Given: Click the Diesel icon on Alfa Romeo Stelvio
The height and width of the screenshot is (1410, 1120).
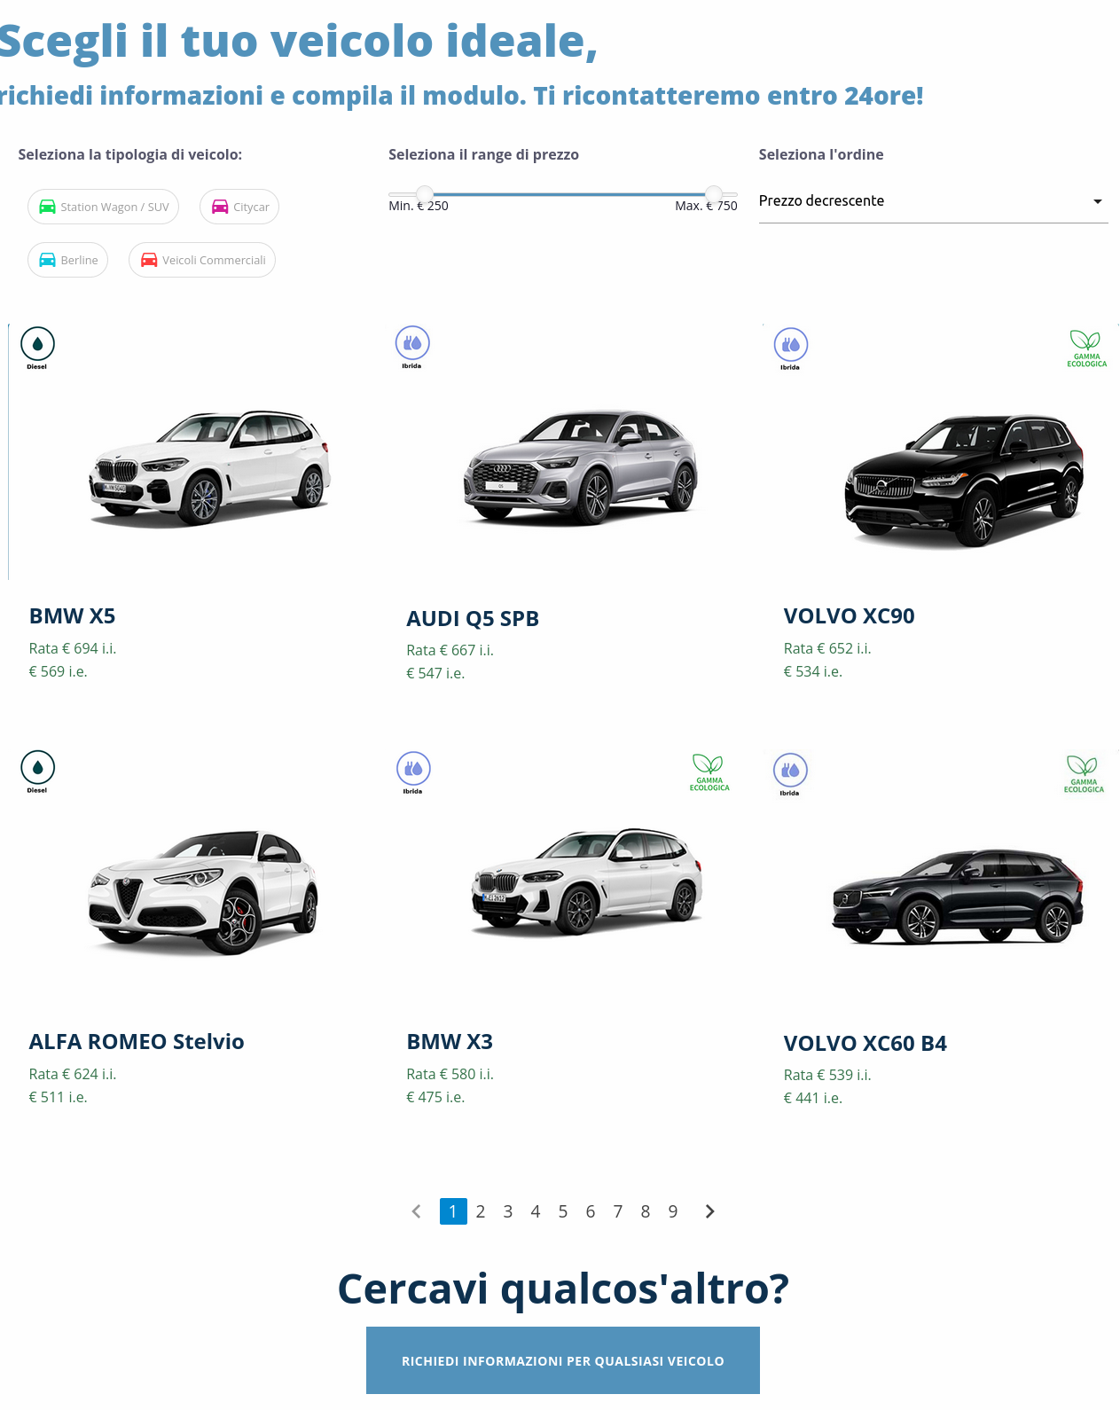Looking at the screenshot, I should (x=37, y=771).
